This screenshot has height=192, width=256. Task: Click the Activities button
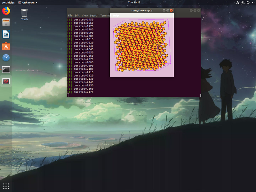coord(8,3)
